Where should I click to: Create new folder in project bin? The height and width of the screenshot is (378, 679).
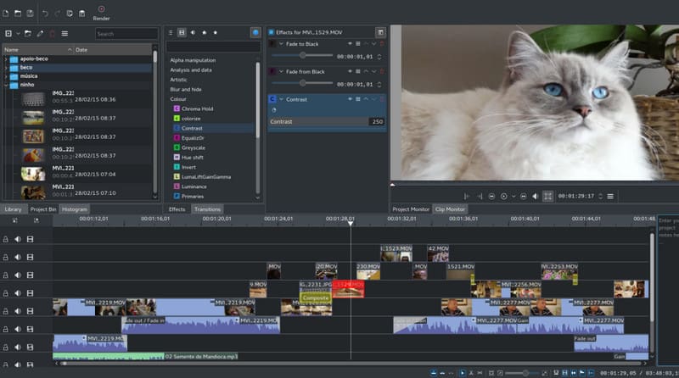point(28,33)
